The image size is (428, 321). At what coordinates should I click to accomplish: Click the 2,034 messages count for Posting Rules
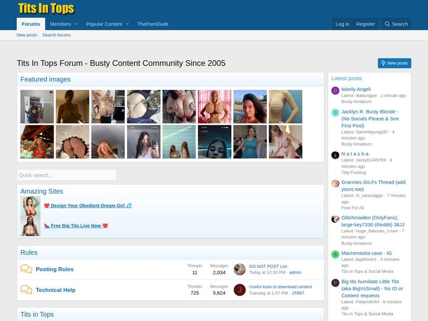pos(219,272)
